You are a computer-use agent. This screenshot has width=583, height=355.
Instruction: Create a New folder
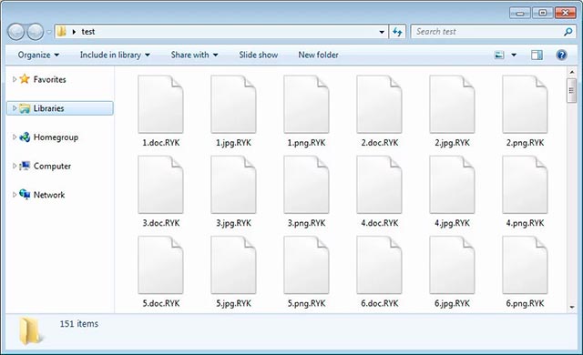click(318, 55)
